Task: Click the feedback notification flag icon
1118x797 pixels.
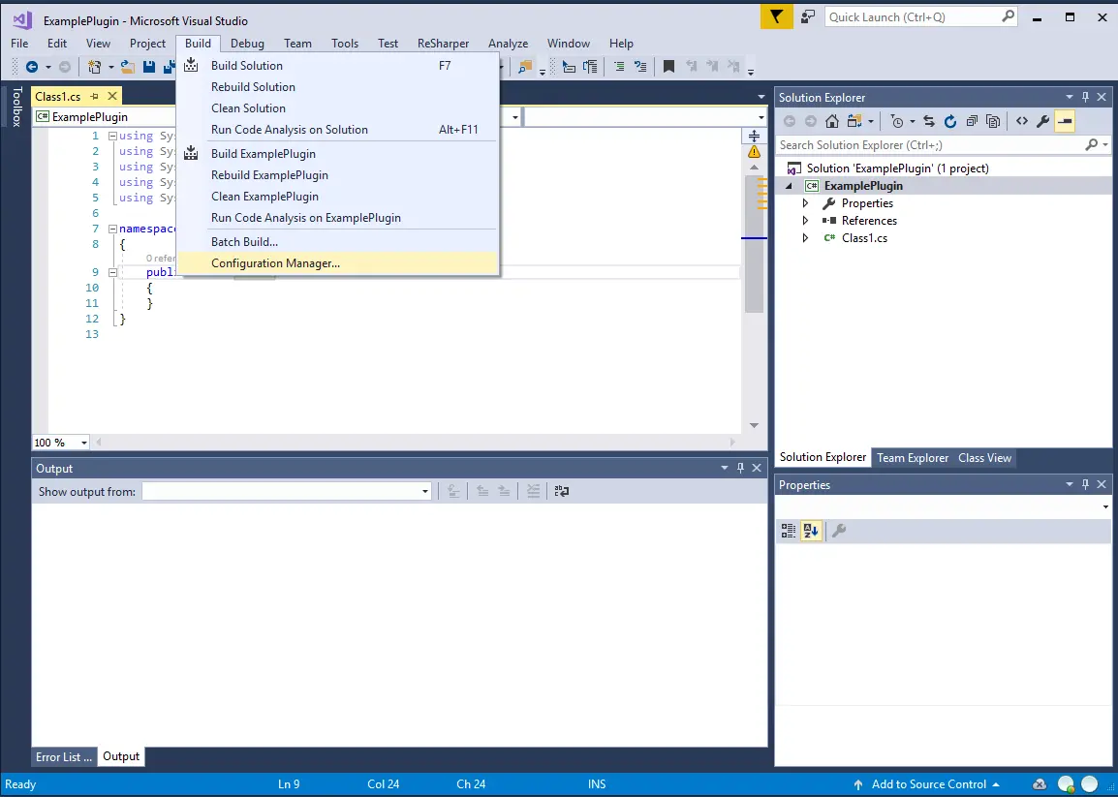Action: [776, 17]
